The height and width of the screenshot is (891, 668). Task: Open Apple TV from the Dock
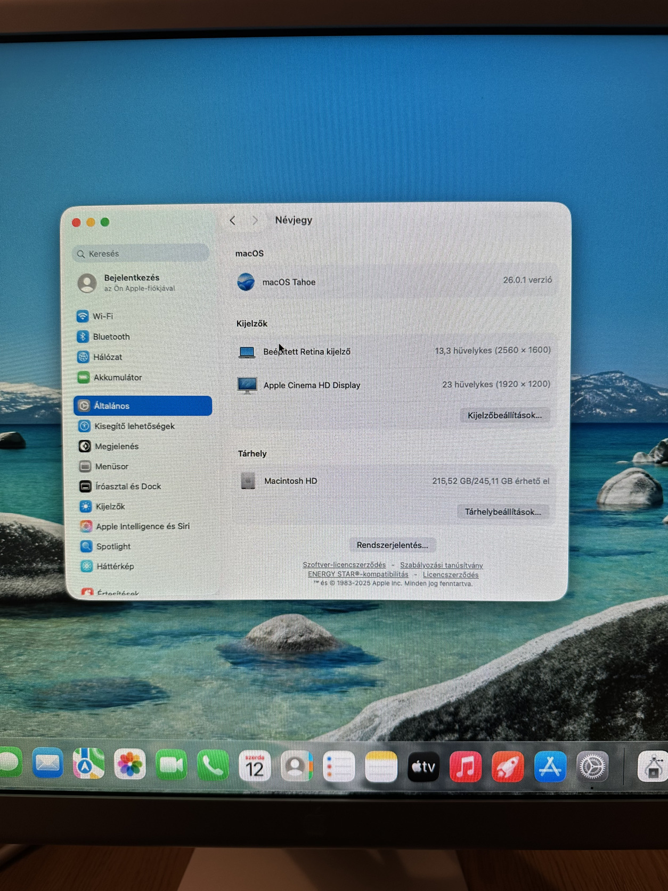click(423, 767)
